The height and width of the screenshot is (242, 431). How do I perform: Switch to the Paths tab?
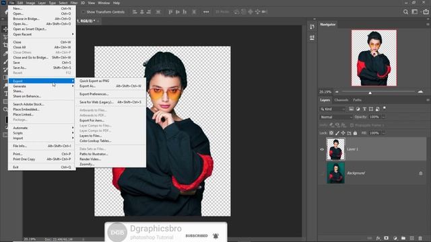click(357, 100)
